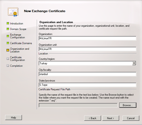
Task: Open the Country/region dropdown arrow
Action: 134,63
